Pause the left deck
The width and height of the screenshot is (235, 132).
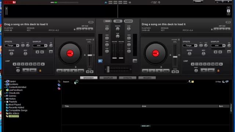(x=66, y=71)
